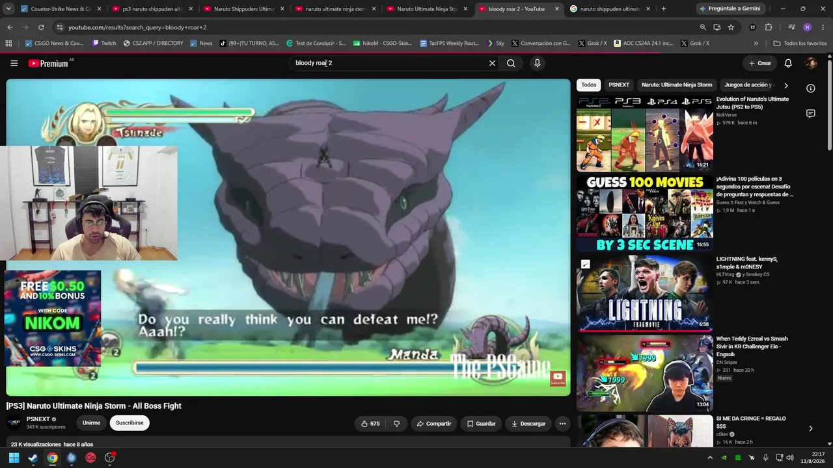Screen dimensions: 833x468
Task: Save the video with Guardar
Action: pos(482,424)
